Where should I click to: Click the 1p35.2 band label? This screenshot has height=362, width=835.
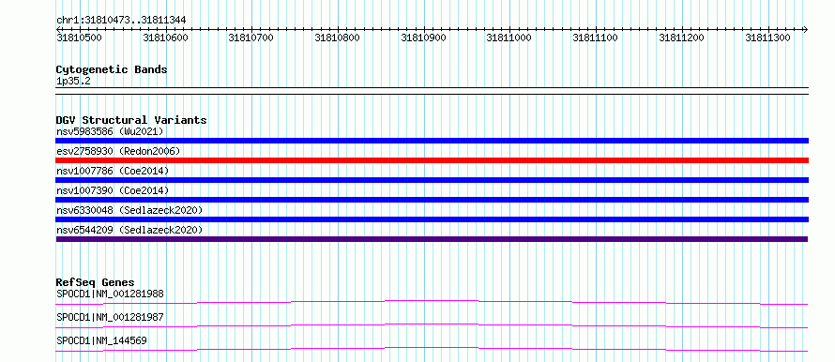point(73,81)
